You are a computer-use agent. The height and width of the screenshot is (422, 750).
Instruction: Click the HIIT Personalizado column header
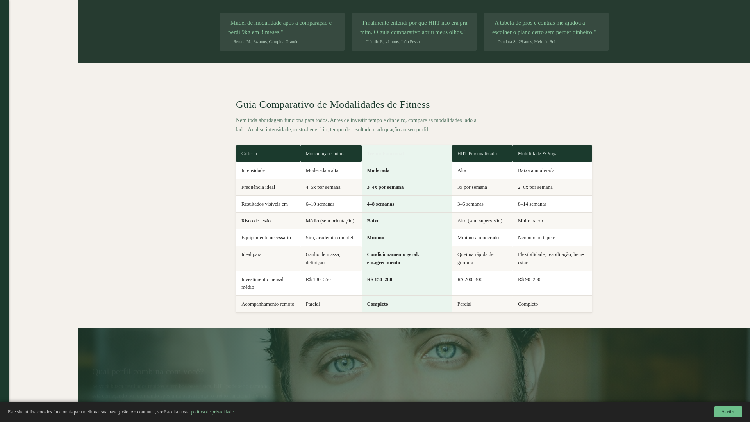(481, 154)
